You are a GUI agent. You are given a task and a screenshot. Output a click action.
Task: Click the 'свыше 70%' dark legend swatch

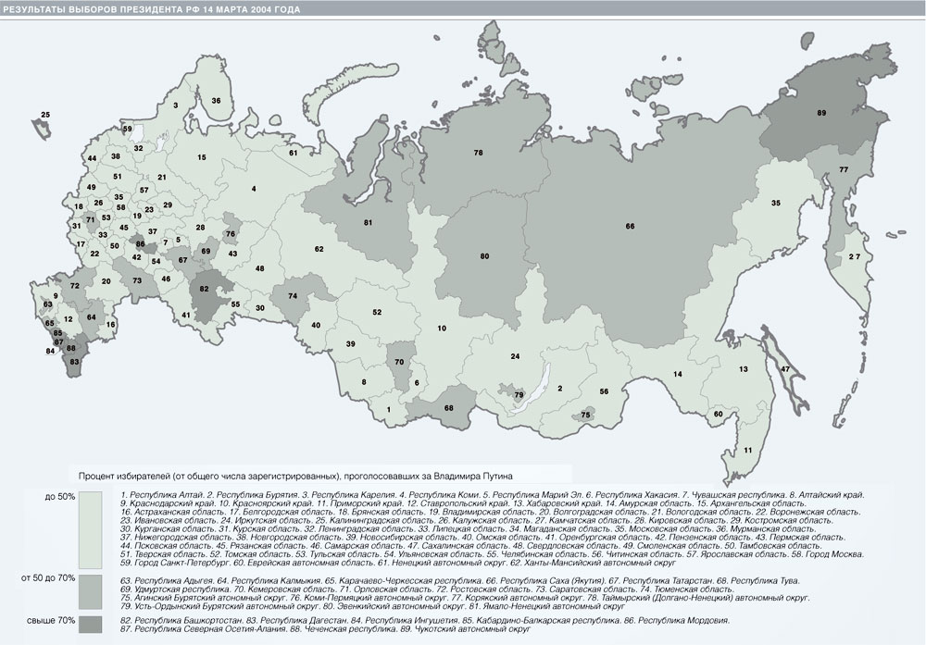click(x=91, y=622)
